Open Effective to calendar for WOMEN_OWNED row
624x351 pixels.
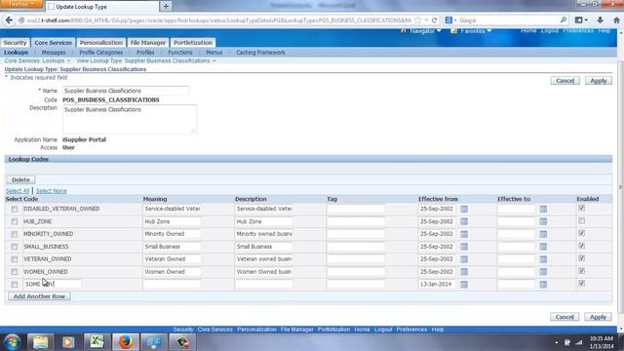[x=543, y=272]
